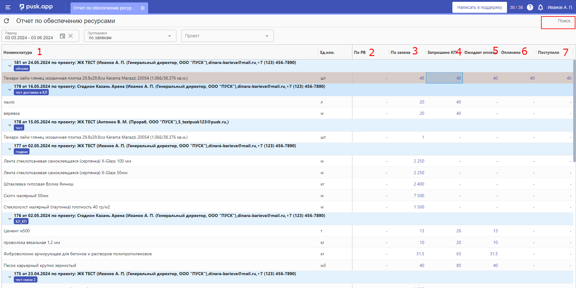The image size is (576, 288).
Task: Click the тест доставки в КЛ tag
Action: pos(31,92)
